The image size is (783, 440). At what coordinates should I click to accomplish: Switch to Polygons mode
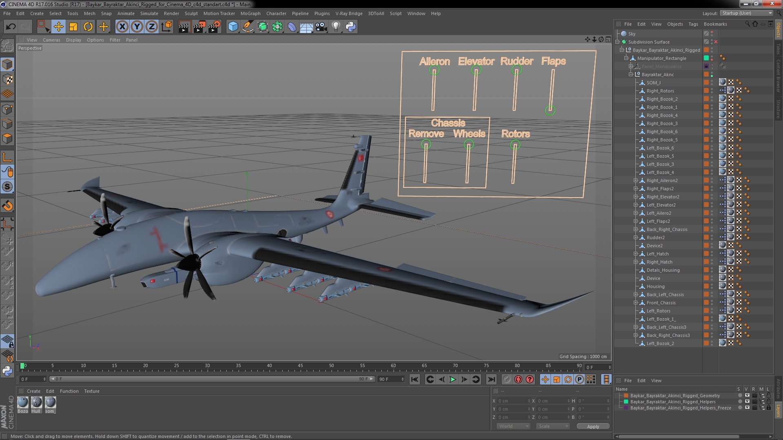pos(7,139)
